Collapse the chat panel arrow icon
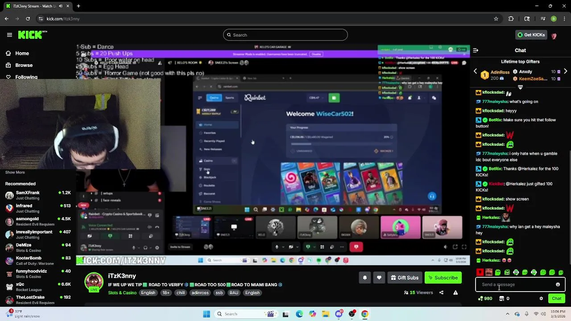This screenshot has width=571, height=321. pyautogui.click(x=476, y=50)
